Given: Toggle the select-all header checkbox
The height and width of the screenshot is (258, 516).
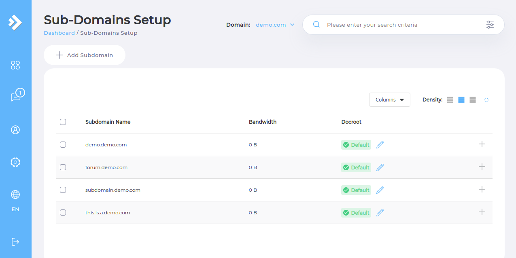Looking at the screenshot, I should 63,122.
